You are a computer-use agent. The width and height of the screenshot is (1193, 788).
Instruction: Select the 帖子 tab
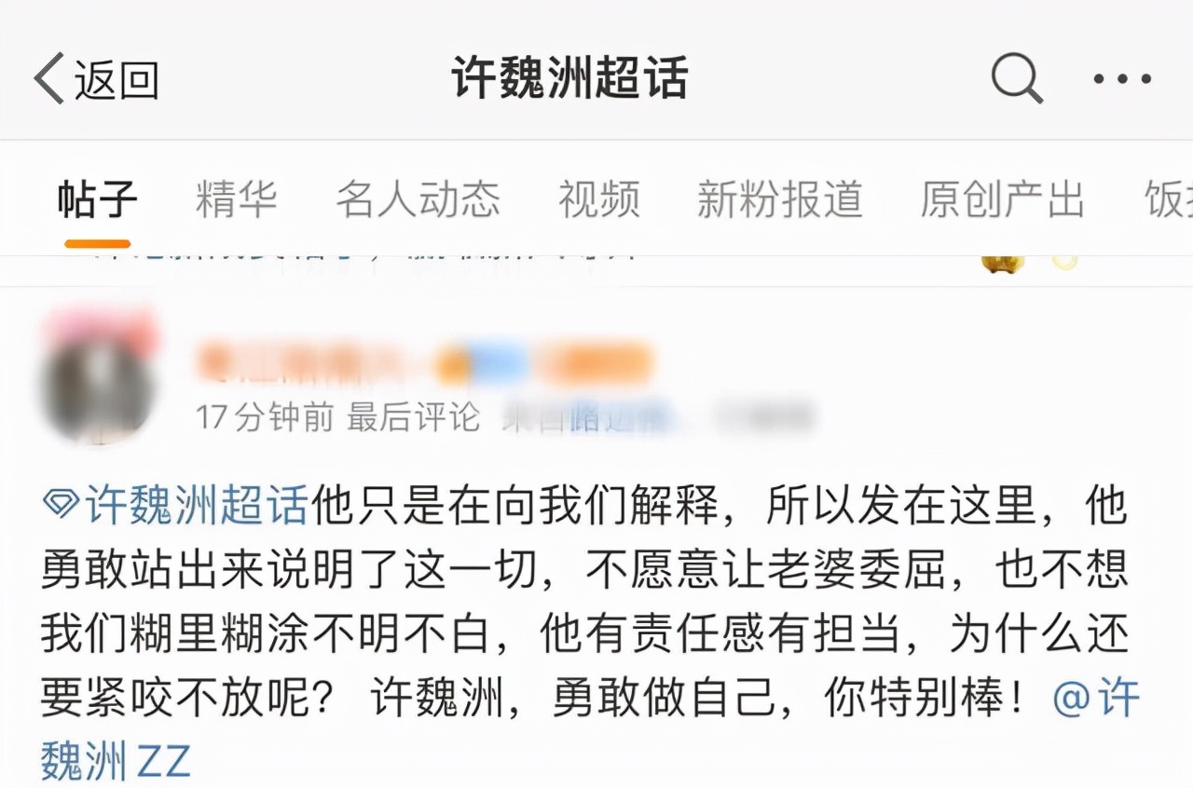(97, 199)
